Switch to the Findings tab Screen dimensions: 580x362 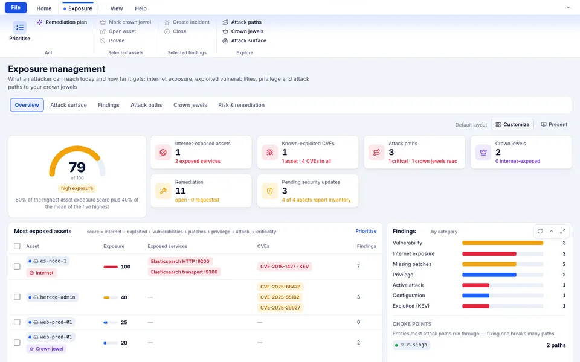[109, 105]
